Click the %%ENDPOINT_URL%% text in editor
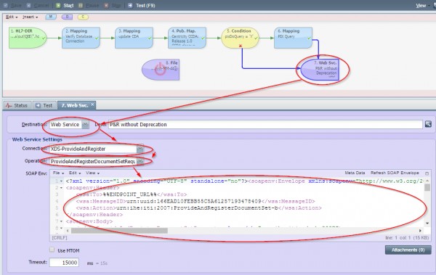The height and width of the screenshot is (275, 436). point(129,194)
